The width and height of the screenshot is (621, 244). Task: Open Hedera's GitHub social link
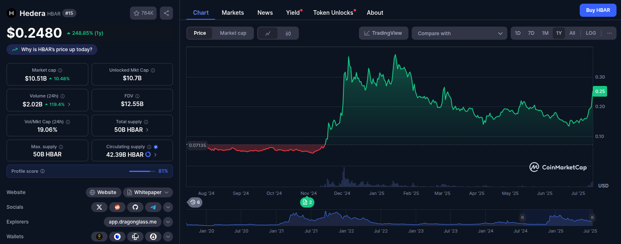pyautogui.click(x=135, y=207)
